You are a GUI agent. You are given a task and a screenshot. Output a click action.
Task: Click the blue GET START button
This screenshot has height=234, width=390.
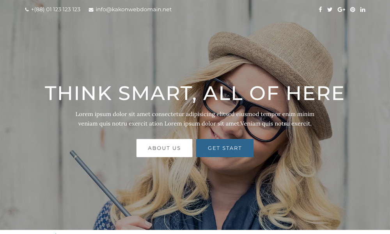[x=225, y=148]
